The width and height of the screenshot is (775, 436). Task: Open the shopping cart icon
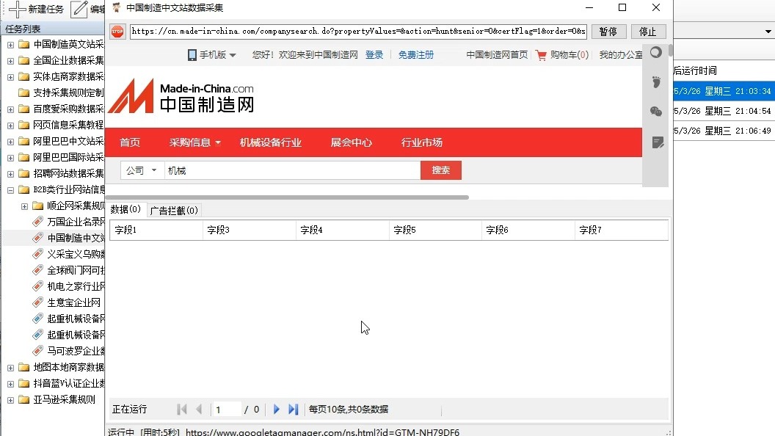[541, 55]
